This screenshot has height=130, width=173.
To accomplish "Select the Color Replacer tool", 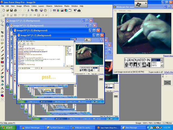I will pos(2,62).
